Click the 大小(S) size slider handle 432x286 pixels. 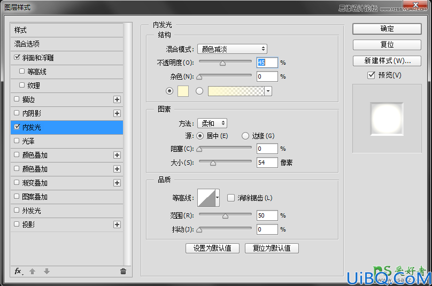click(x=213, y=163)
